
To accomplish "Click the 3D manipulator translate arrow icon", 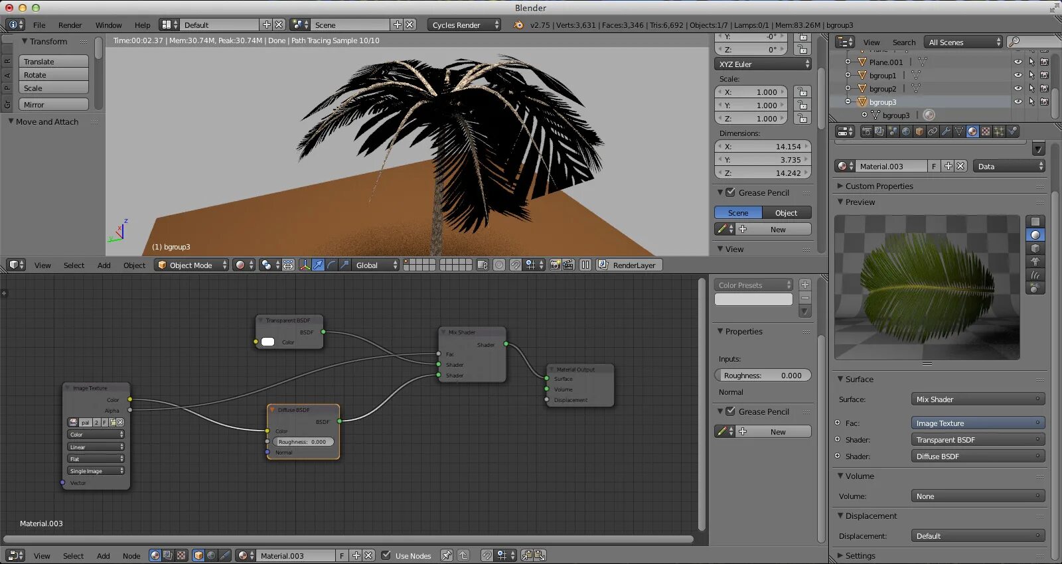I will [318, 265].
